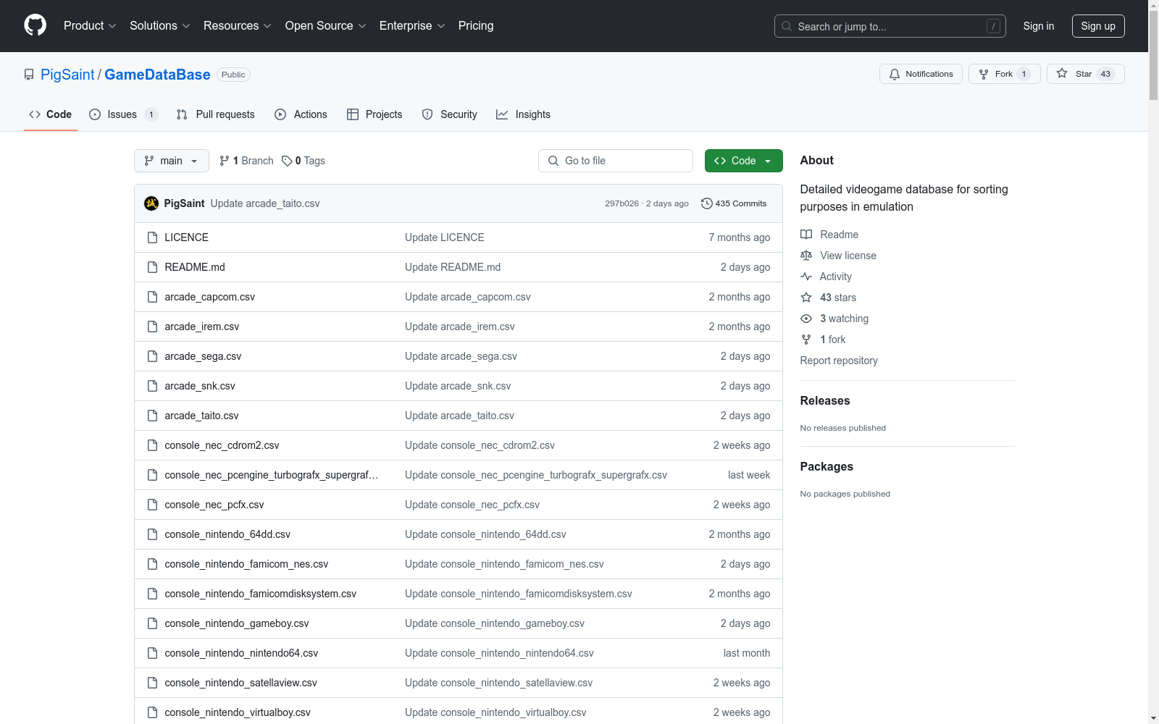Click the LICENCE file icon
Viewport: 1159px width, 724px height.
(152, 237)
